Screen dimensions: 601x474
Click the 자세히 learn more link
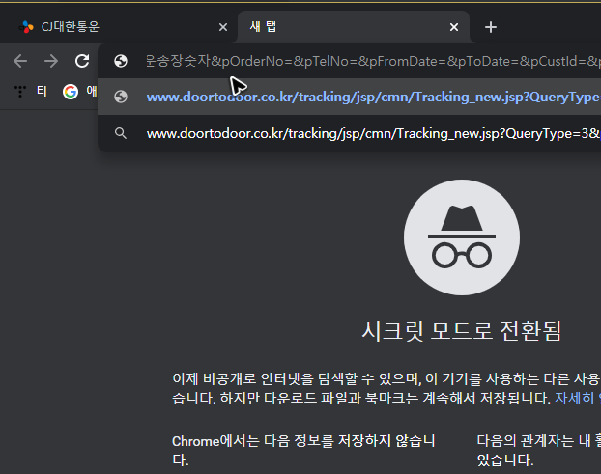(578, 398)
